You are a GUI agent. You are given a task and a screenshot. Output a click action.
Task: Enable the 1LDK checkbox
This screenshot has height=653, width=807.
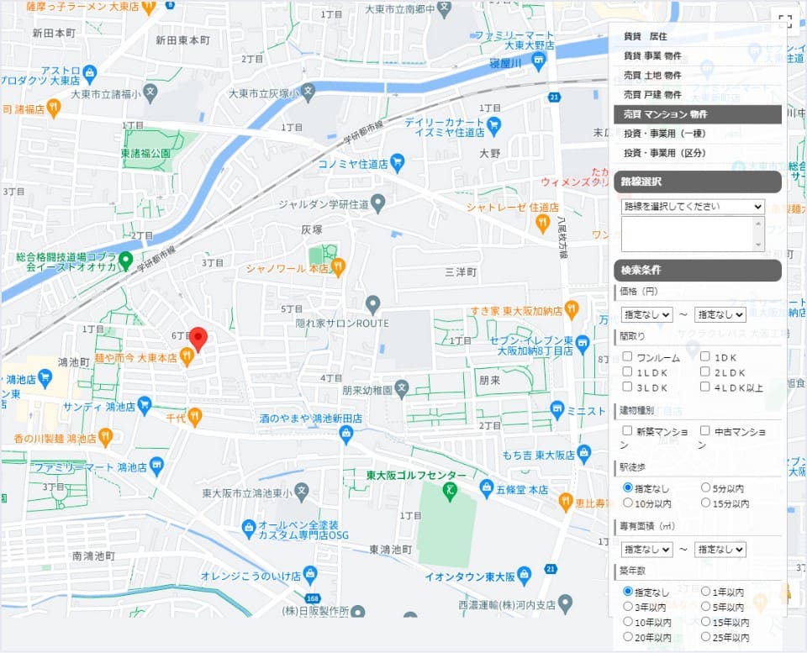point(627,371)
